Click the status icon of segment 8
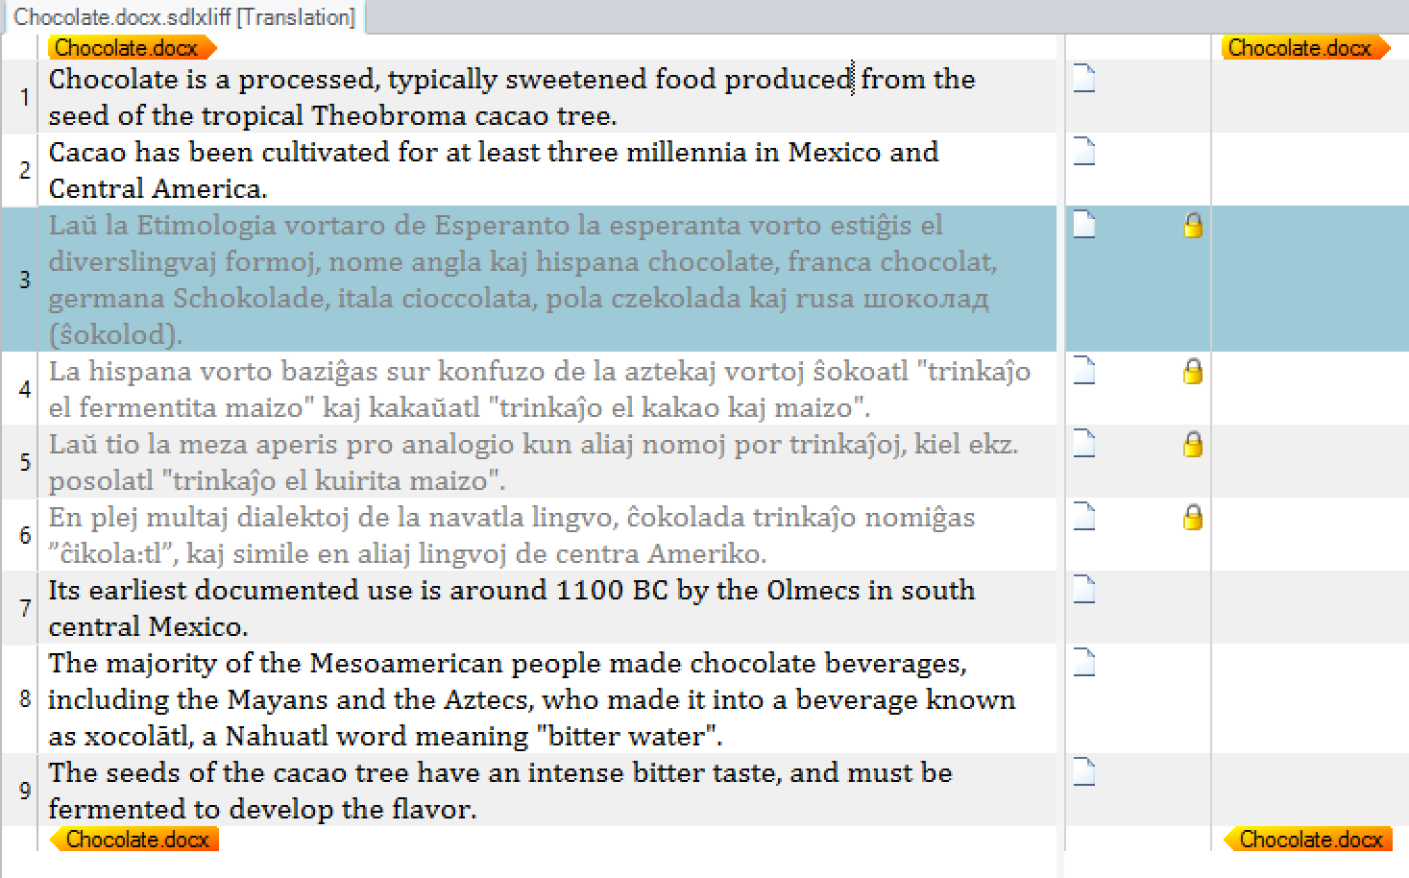 click(x=1083, y=663)
